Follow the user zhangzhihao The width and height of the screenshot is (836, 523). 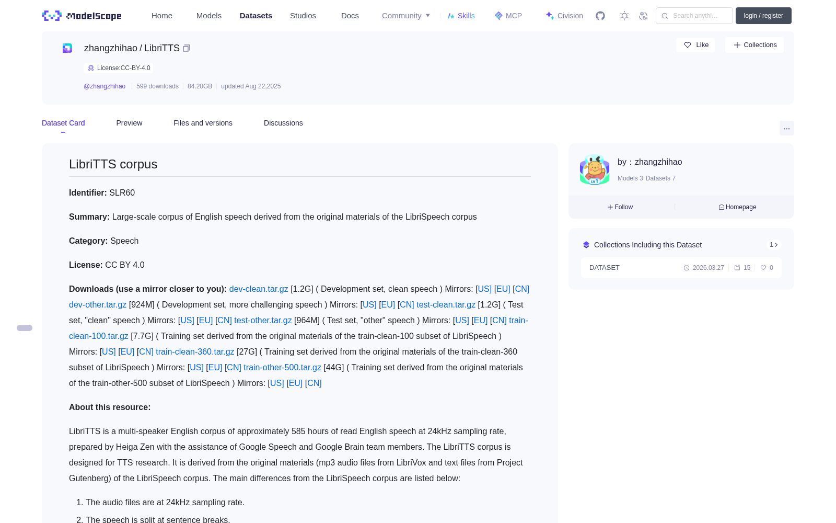[x=620, y=207]
